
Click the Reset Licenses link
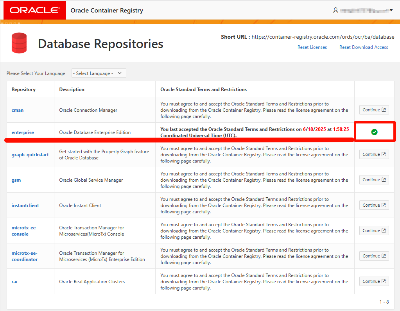(x=312, y=47)
